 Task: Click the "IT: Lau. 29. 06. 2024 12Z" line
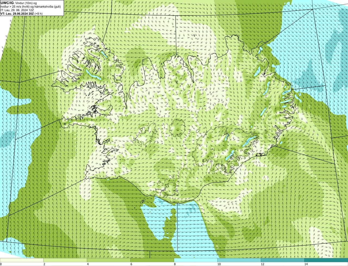17,10
